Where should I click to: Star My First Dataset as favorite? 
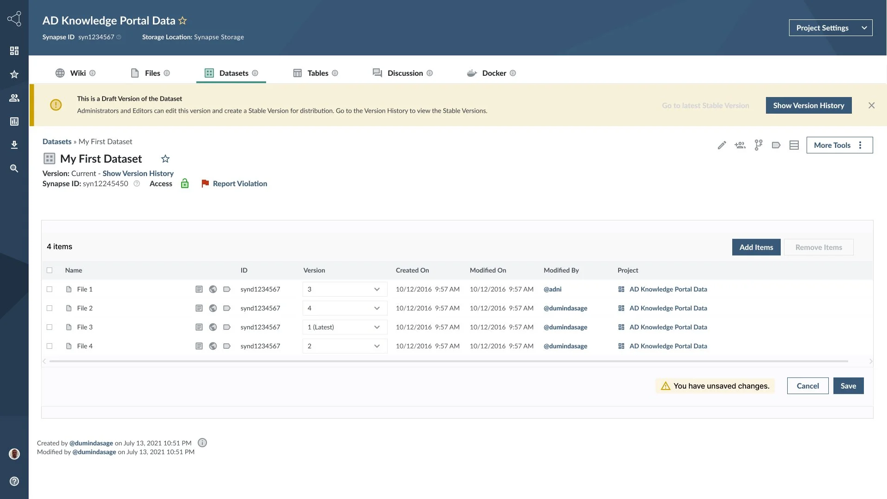165,159
